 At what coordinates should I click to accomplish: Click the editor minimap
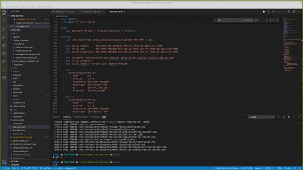[292, 44]
